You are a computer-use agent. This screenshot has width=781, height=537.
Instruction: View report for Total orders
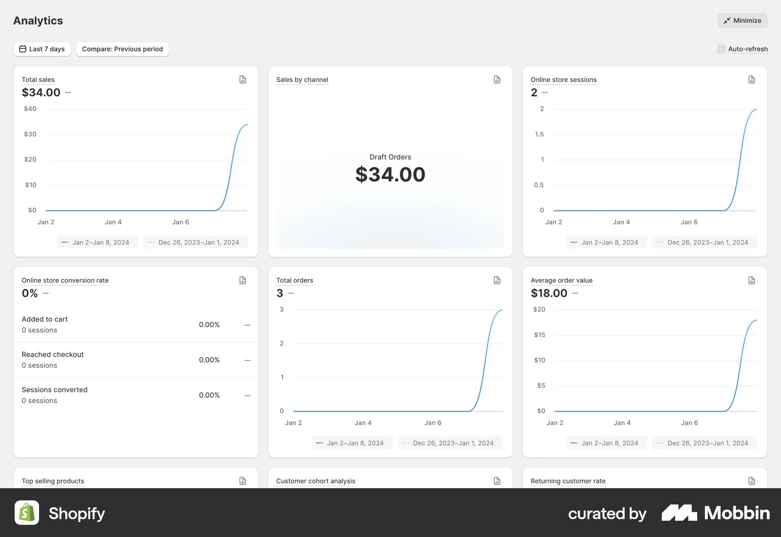pyautogui.click(x=497, y=280)
